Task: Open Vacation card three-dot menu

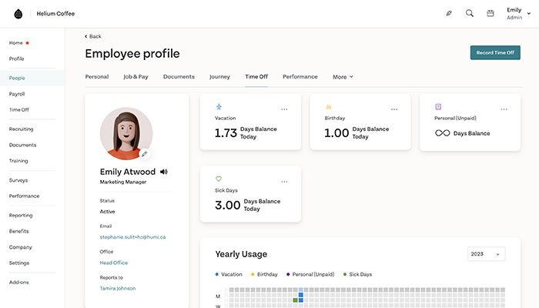Action: pyautogui.click(x=284, y=109)
